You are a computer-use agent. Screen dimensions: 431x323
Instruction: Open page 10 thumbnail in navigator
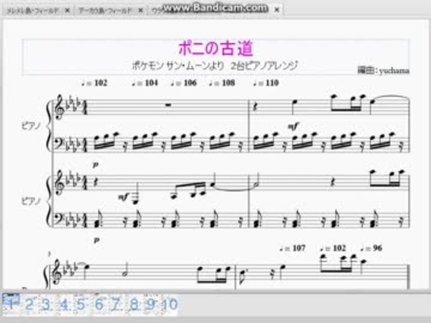pyautogui.click(x=170, y=304)
